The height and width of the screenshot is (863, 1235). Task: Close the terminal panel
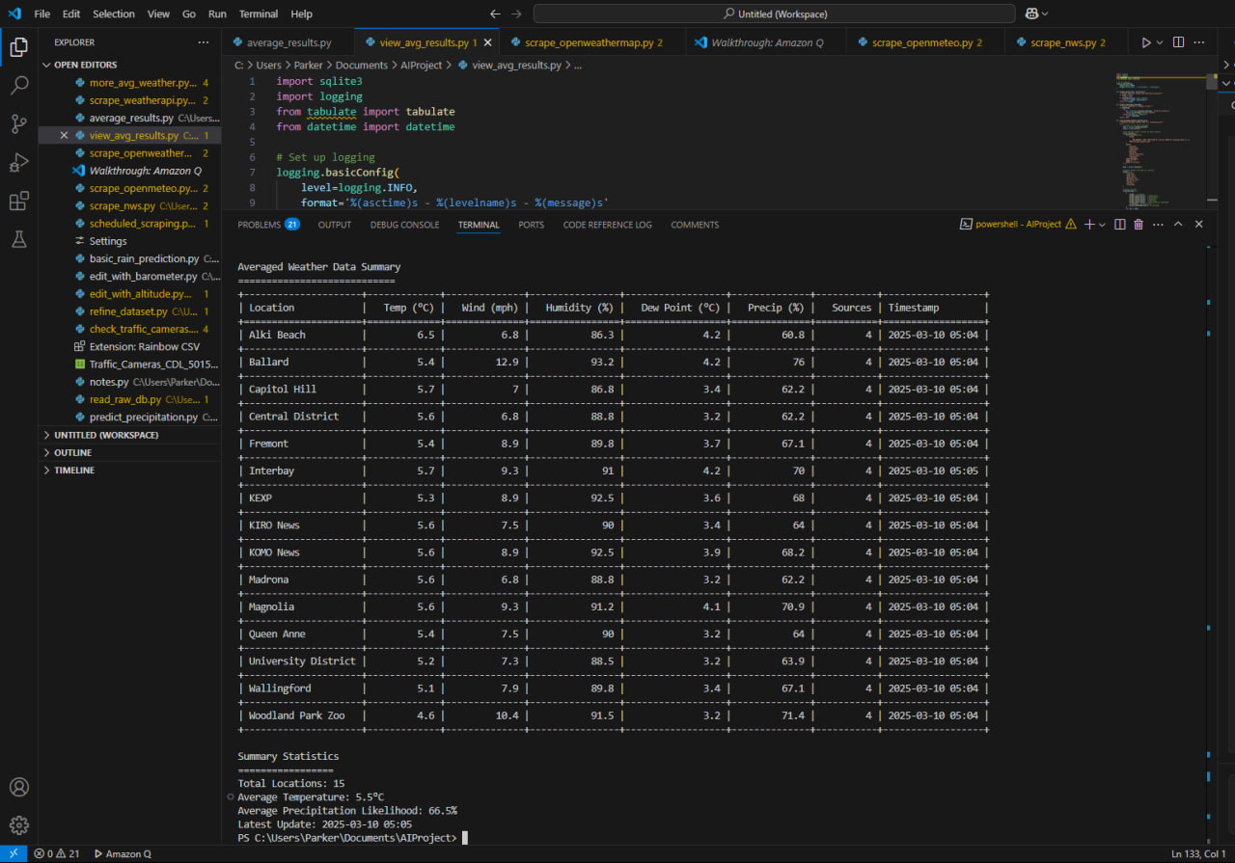coord(1199,224)
